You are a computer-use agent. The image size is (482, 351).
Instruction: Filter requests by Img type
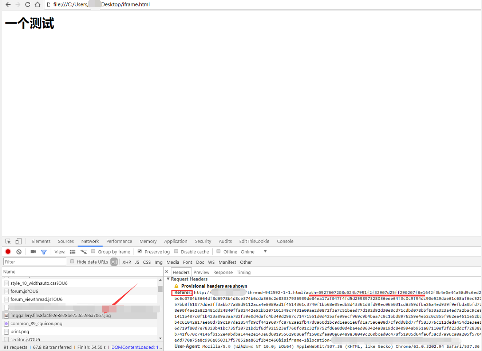coord(158,262)
